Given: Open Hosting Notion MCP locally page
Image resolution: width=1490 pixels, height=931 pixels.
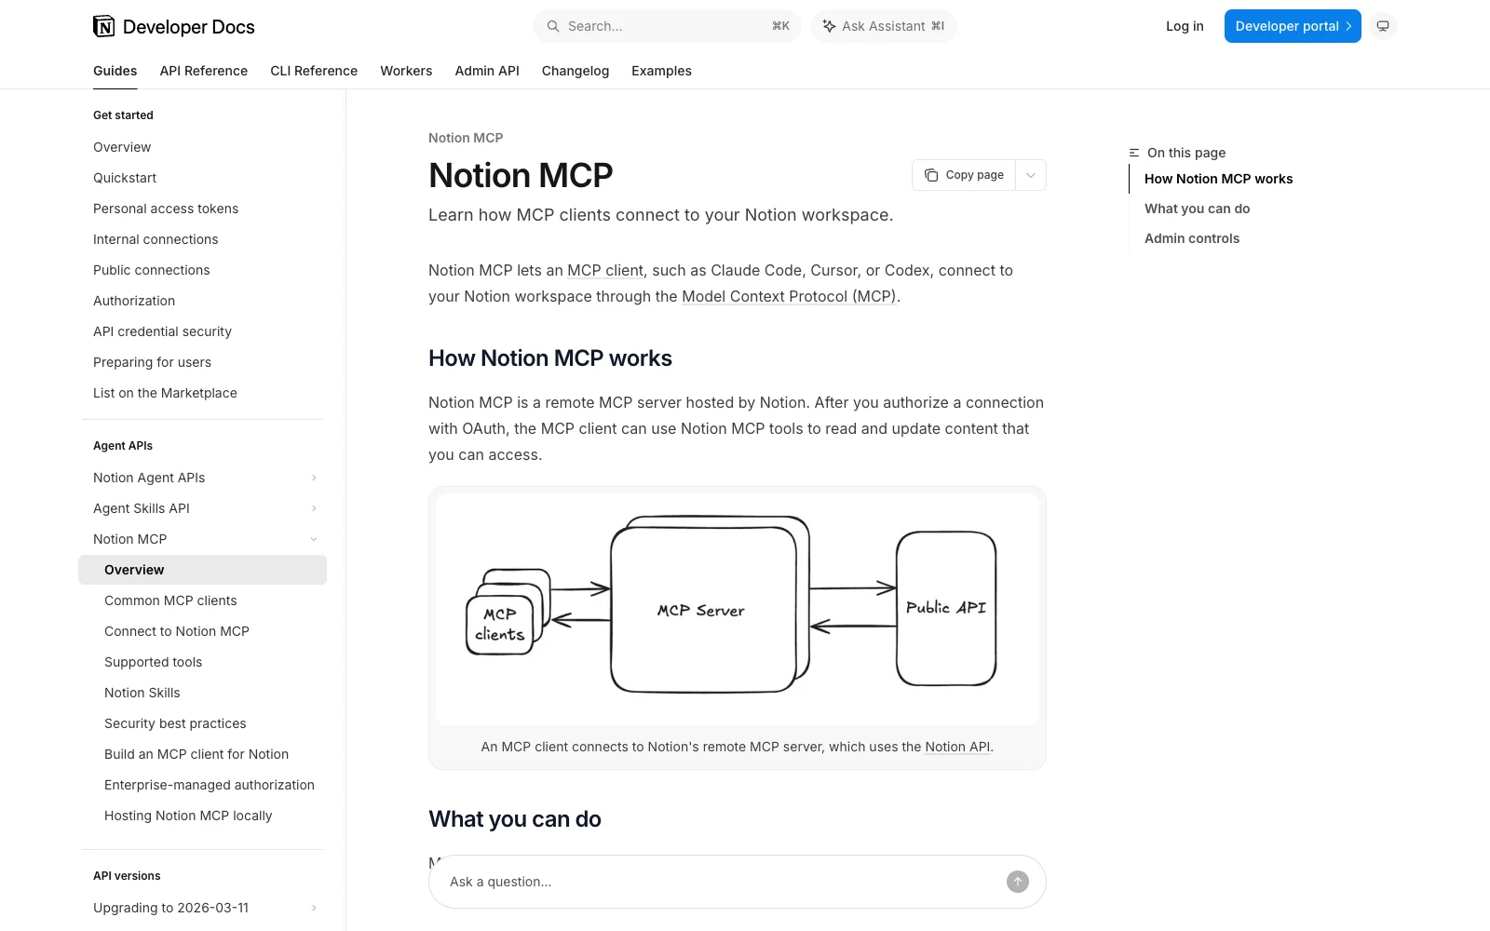Looking at the screenshot, I should (188, 816).
